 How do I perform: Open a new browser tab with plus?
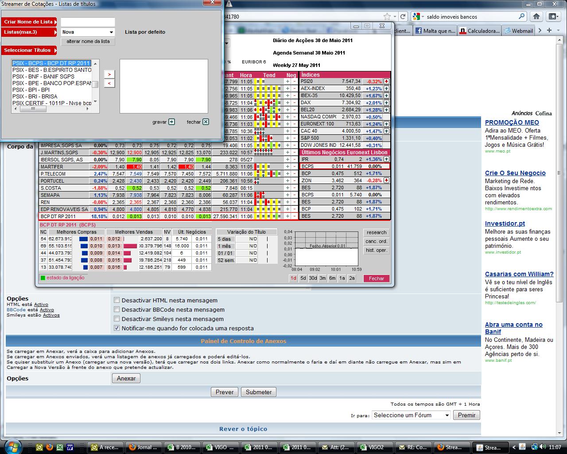(549, 31)
